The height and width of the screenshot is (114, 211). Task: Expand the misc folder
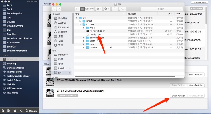coord(84,44)
